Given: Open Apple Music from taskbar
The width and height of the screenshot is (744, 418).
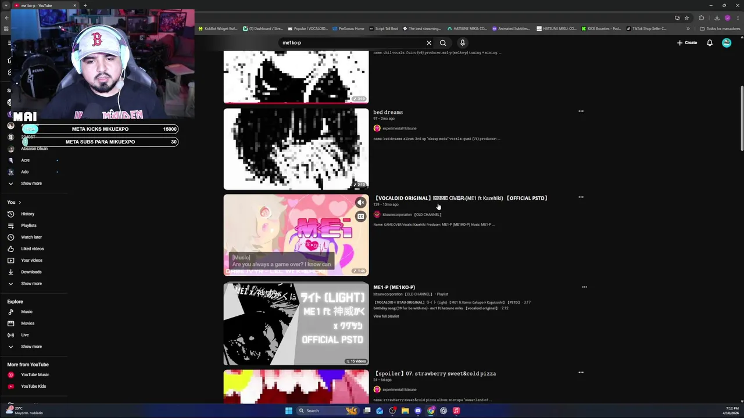Looking at the screenshot, I should click(x=456, y=410).
